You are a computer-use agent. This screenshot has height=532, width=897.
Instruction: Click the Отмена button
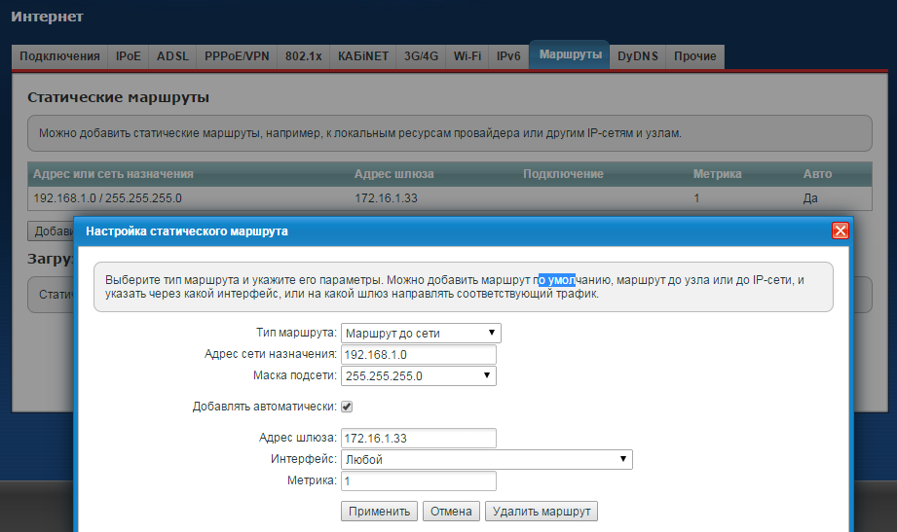(x=451, y=512)
